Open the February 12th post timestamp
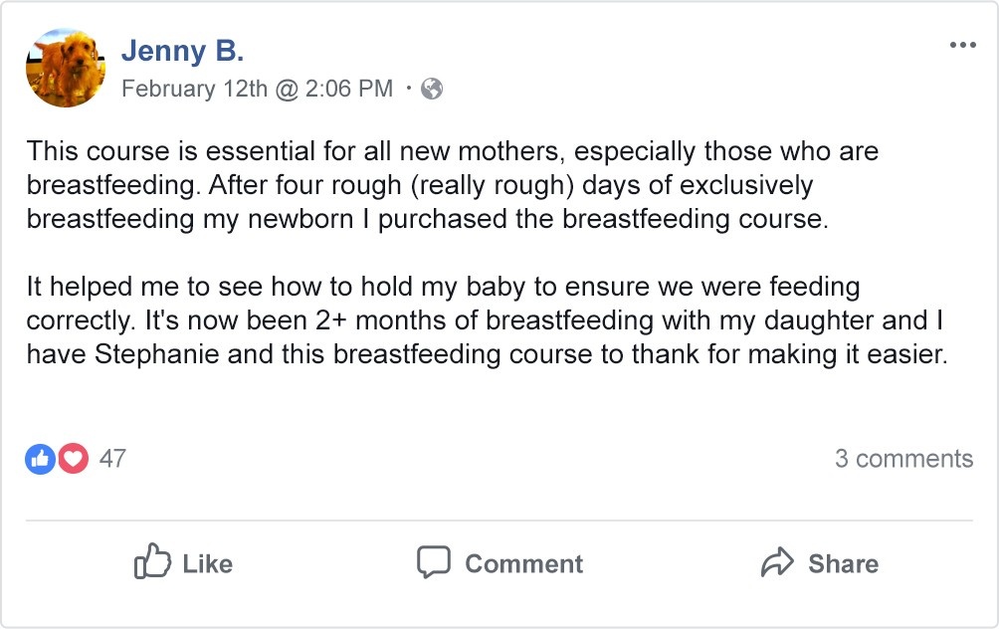The image size is (999, 629). click(257, 90)
